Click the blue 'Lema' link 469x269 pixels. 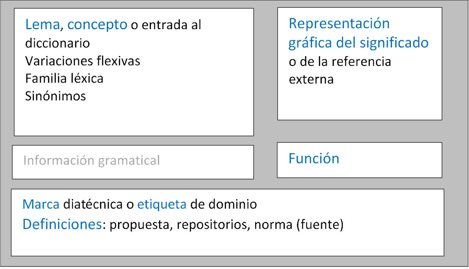[x=43, y=25]
